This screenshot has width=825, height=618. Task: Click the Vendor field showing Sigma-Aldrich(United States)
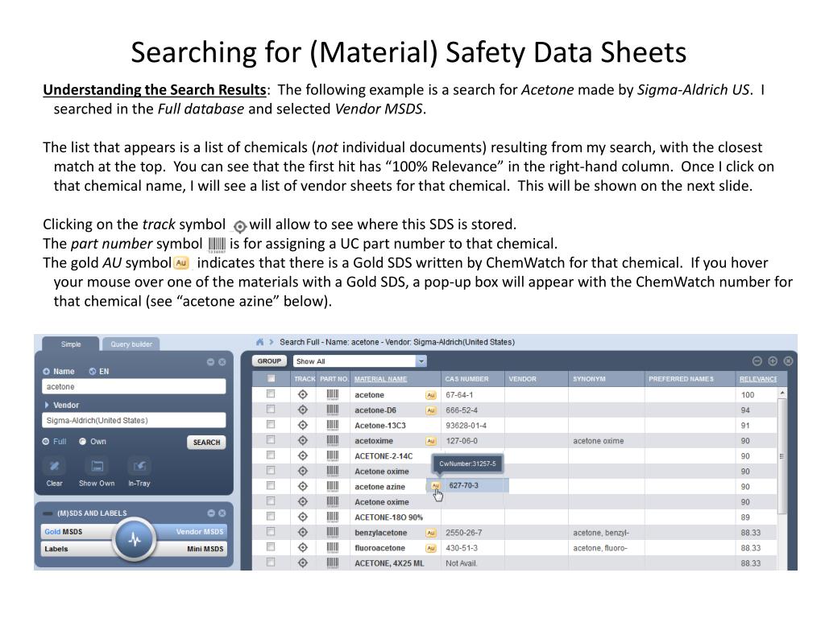pos(134,420)
